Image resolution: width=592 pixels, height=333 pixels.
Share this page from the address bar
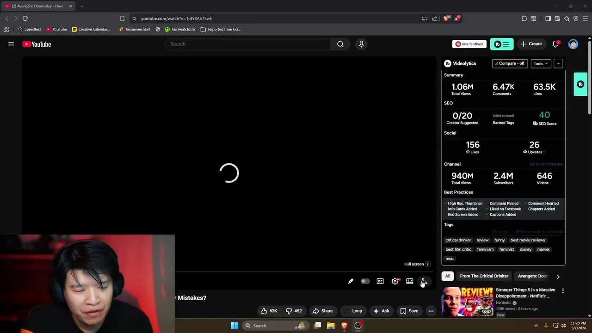tap(435, 18)
